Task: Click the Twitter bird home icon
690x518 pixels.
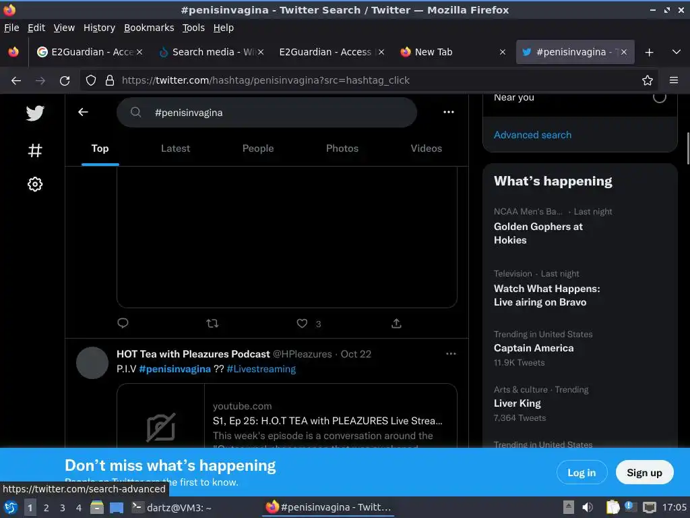Action: point(35,113)
